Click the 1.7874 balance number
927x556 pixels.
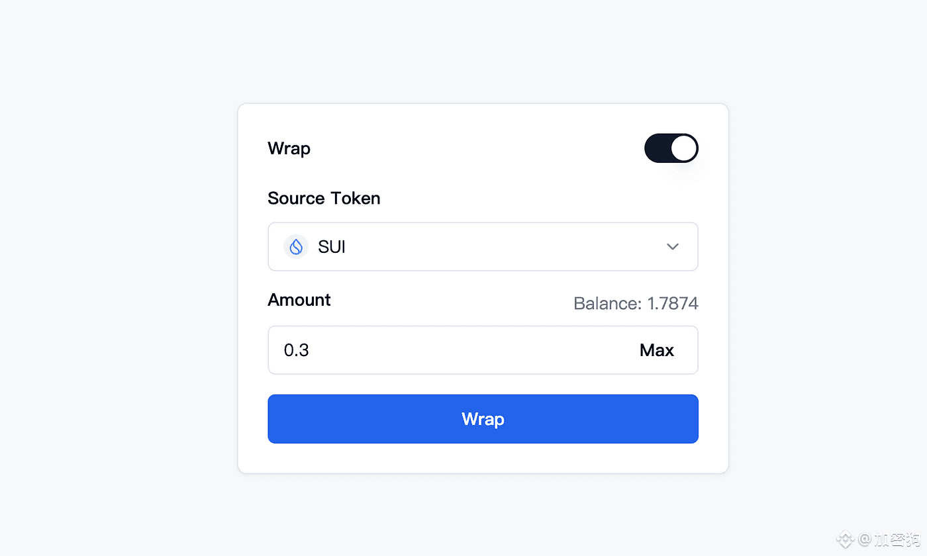point(673,304)
